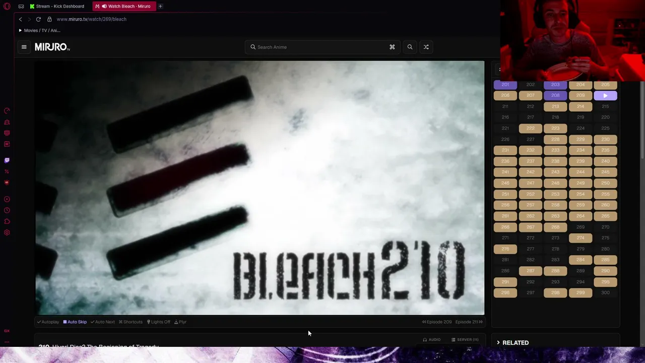The width and height of the screenshot is (645, 363).
Task: Open episode 284 from the grid
Action: (580, 260)
